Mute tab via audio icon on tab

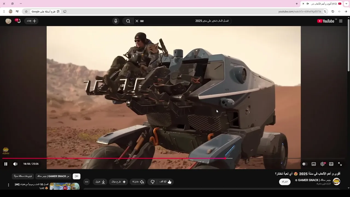pos(308,4)
